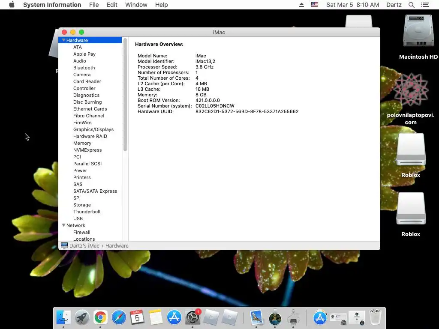This screenshot has width=439, height=329.
Task: Select Power in the sidebar
Action: [x=80, y=170]
